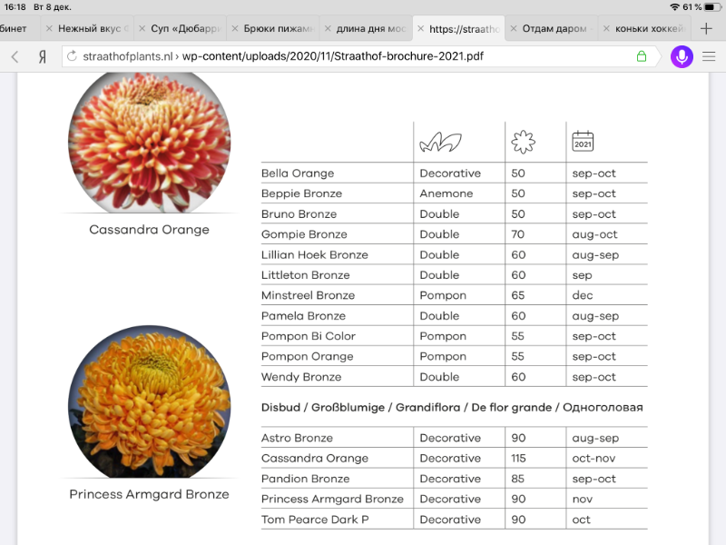Screen dimensions: 726x545
Task: Reload the page with the refresh icon
Action: coord(72,56)
